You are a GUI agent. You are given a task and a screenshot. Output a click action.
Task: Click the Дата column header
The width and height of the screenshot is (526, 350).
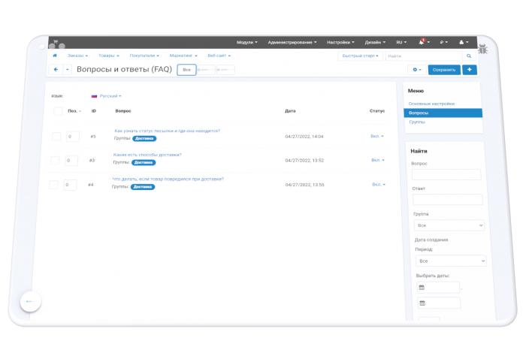[290, 111]
